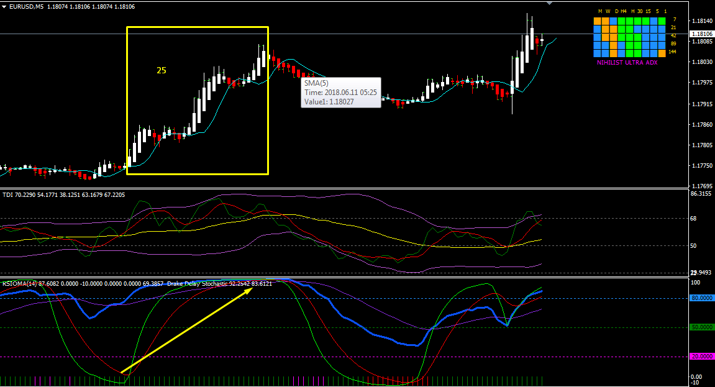Click tooltip line 'Time: 2018.06.11 05:25'
This screenshot has width=715, height=387.
(x=340, y=93)
